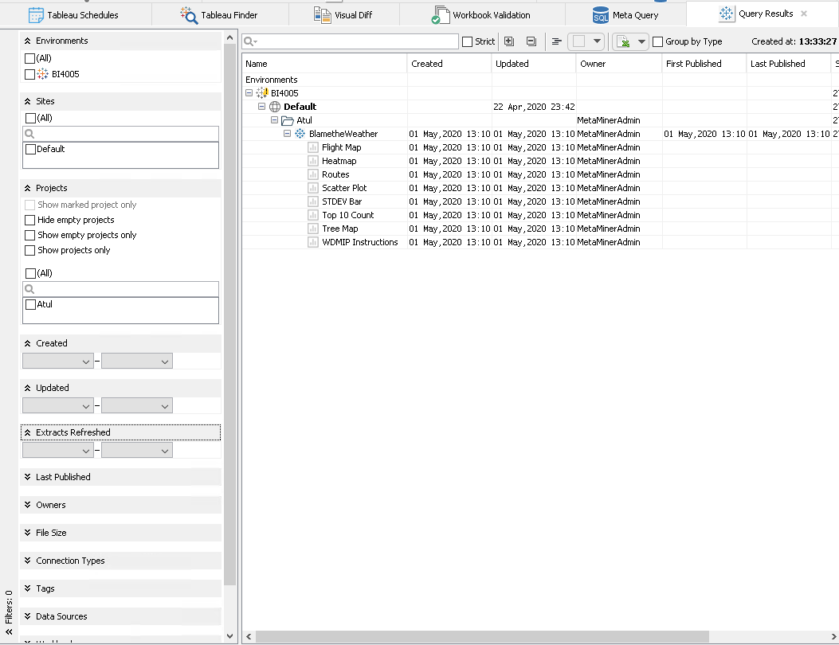Expand the Owners filter section
Screen dimensions: 839x645
[27, 505]
